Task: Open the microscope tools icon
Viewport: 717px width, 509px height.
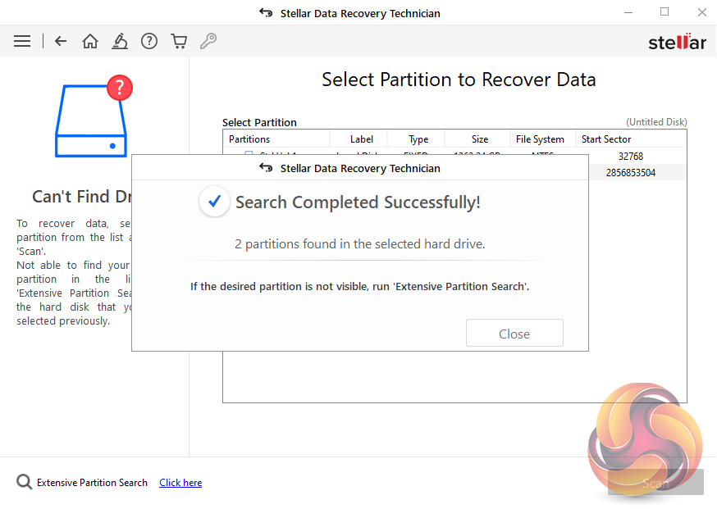Action: pyautogui.click(x=120, y=41)
